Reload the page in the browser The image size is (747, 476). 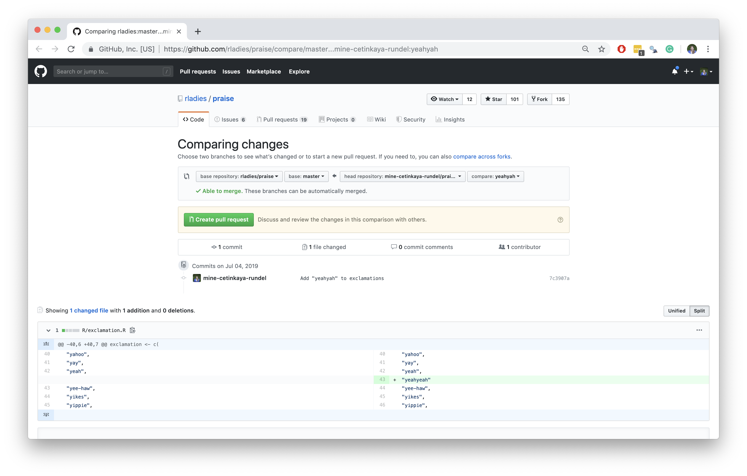click(x=71, y=49)
